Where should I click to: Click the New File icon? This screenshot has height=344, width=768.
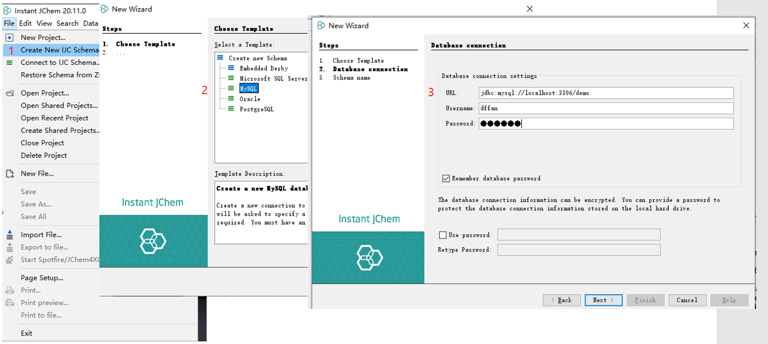(x=9, y=174)
